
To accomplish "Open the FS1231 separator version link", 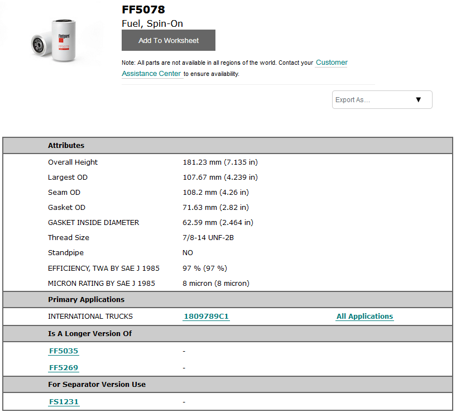I will [63, 401].
